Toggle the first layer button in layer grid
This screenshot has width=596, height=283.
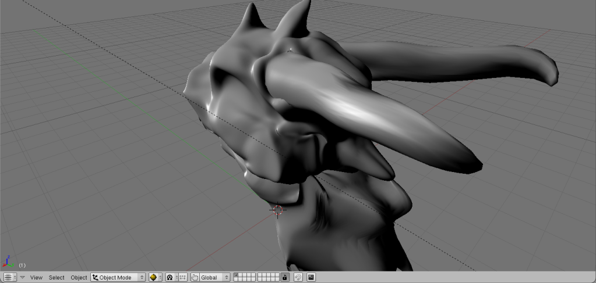tap(236, 275)
